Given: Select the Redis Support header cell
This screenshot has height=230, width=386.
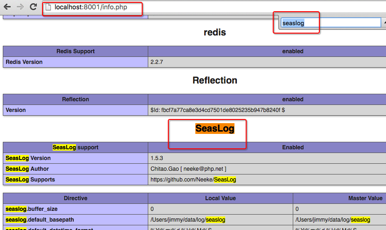Looking at the screenshot, I should (76, 51).
